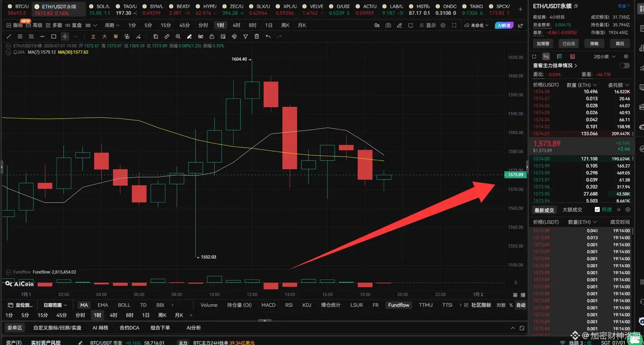Switch to the SOL/U symbol tab
This screenshot has height=345, width=644.
[x=99, y=10]
